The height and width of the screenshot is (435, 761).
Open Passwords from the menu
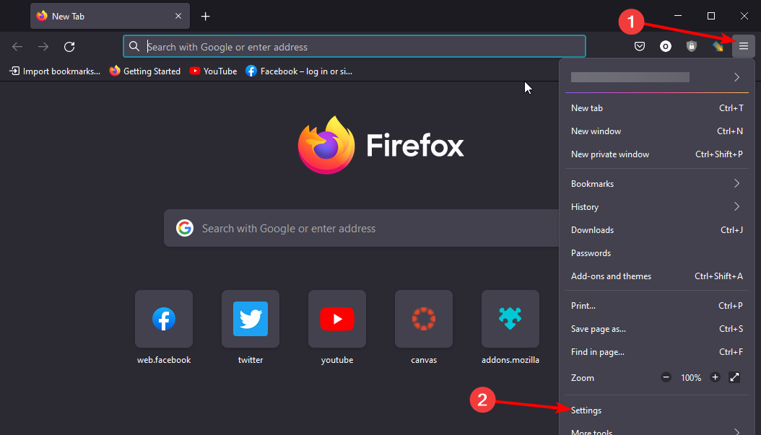tap(656, 253)
